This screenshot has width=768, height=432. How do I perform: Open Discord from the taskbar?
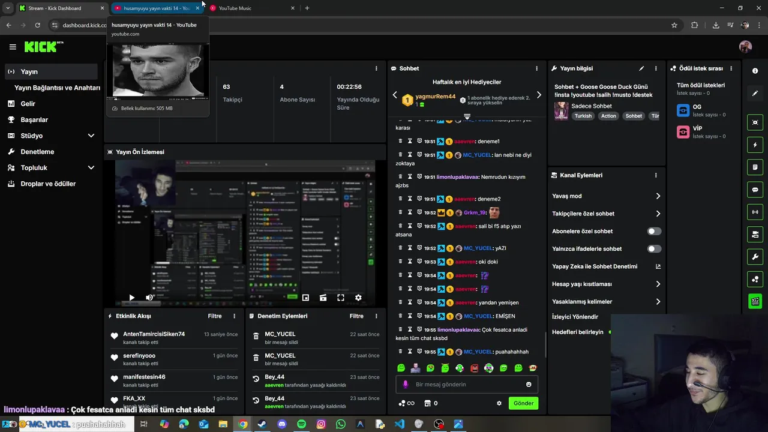point(282,424)
